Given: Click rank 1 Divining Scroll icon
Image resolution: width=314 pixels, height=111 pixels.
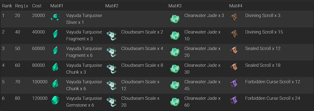Looking at the screenshot, I should coord(234,18).
